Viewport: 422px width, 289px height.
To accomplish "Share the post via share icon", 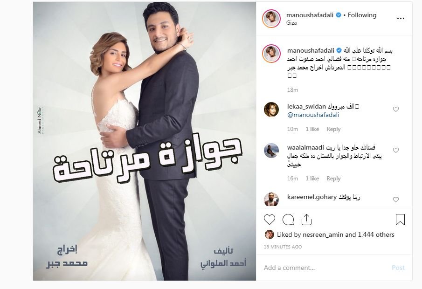I will 306,220.
